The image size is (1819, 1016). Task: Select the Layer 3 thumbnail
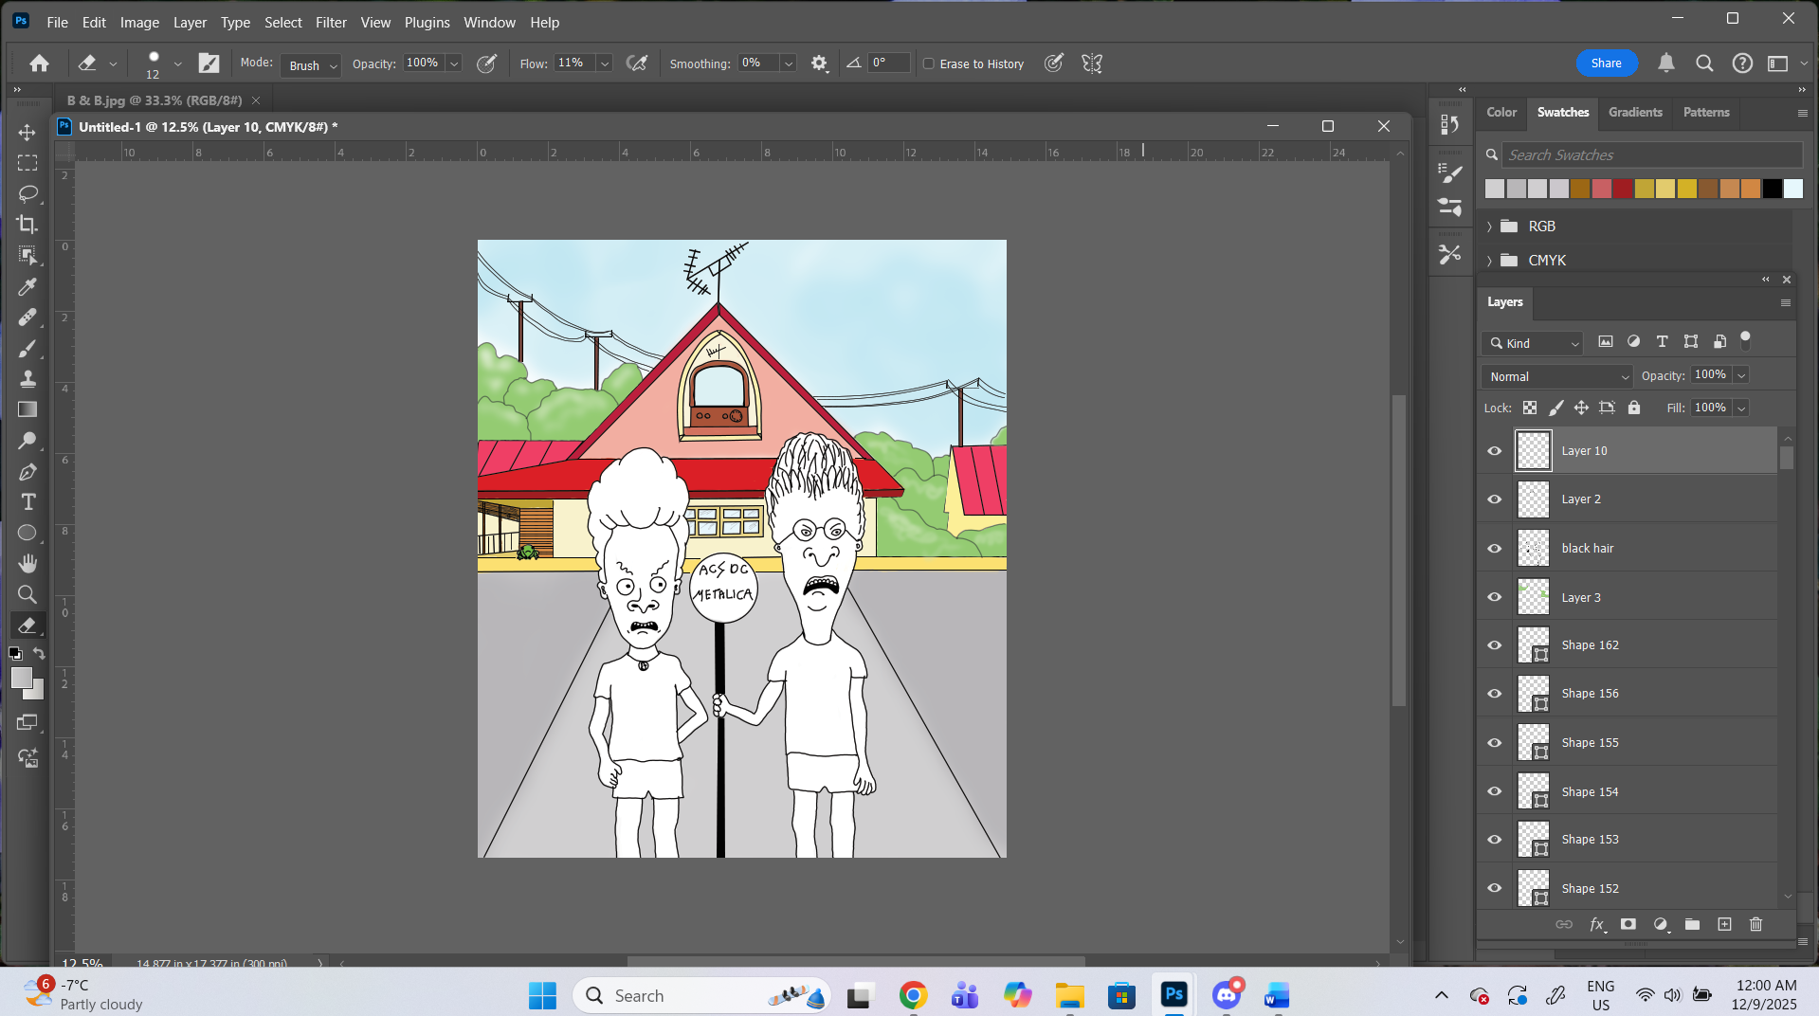1533,597
